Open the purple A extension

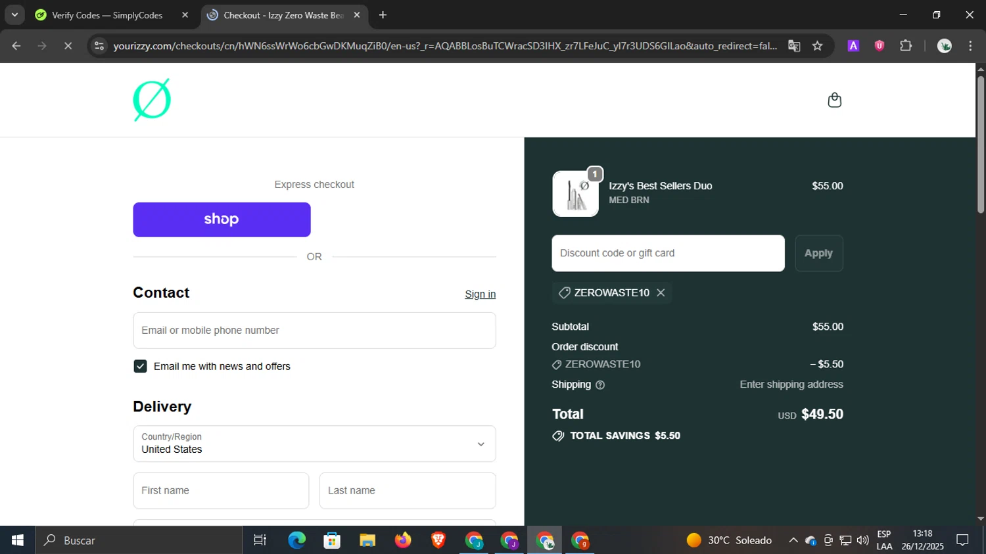click(x=853, y=46)
